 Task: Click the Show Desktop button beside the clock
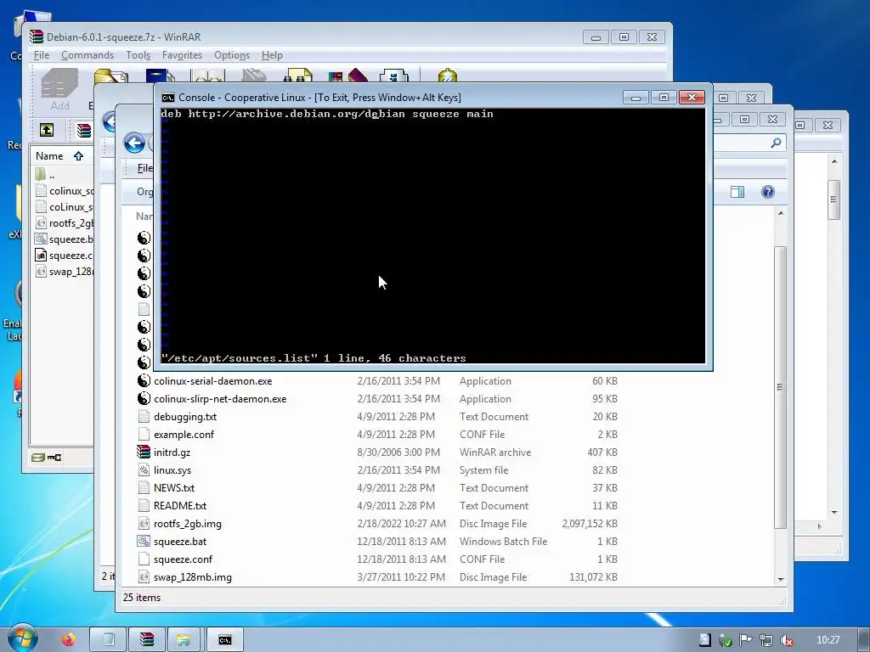tap(866, 640)
